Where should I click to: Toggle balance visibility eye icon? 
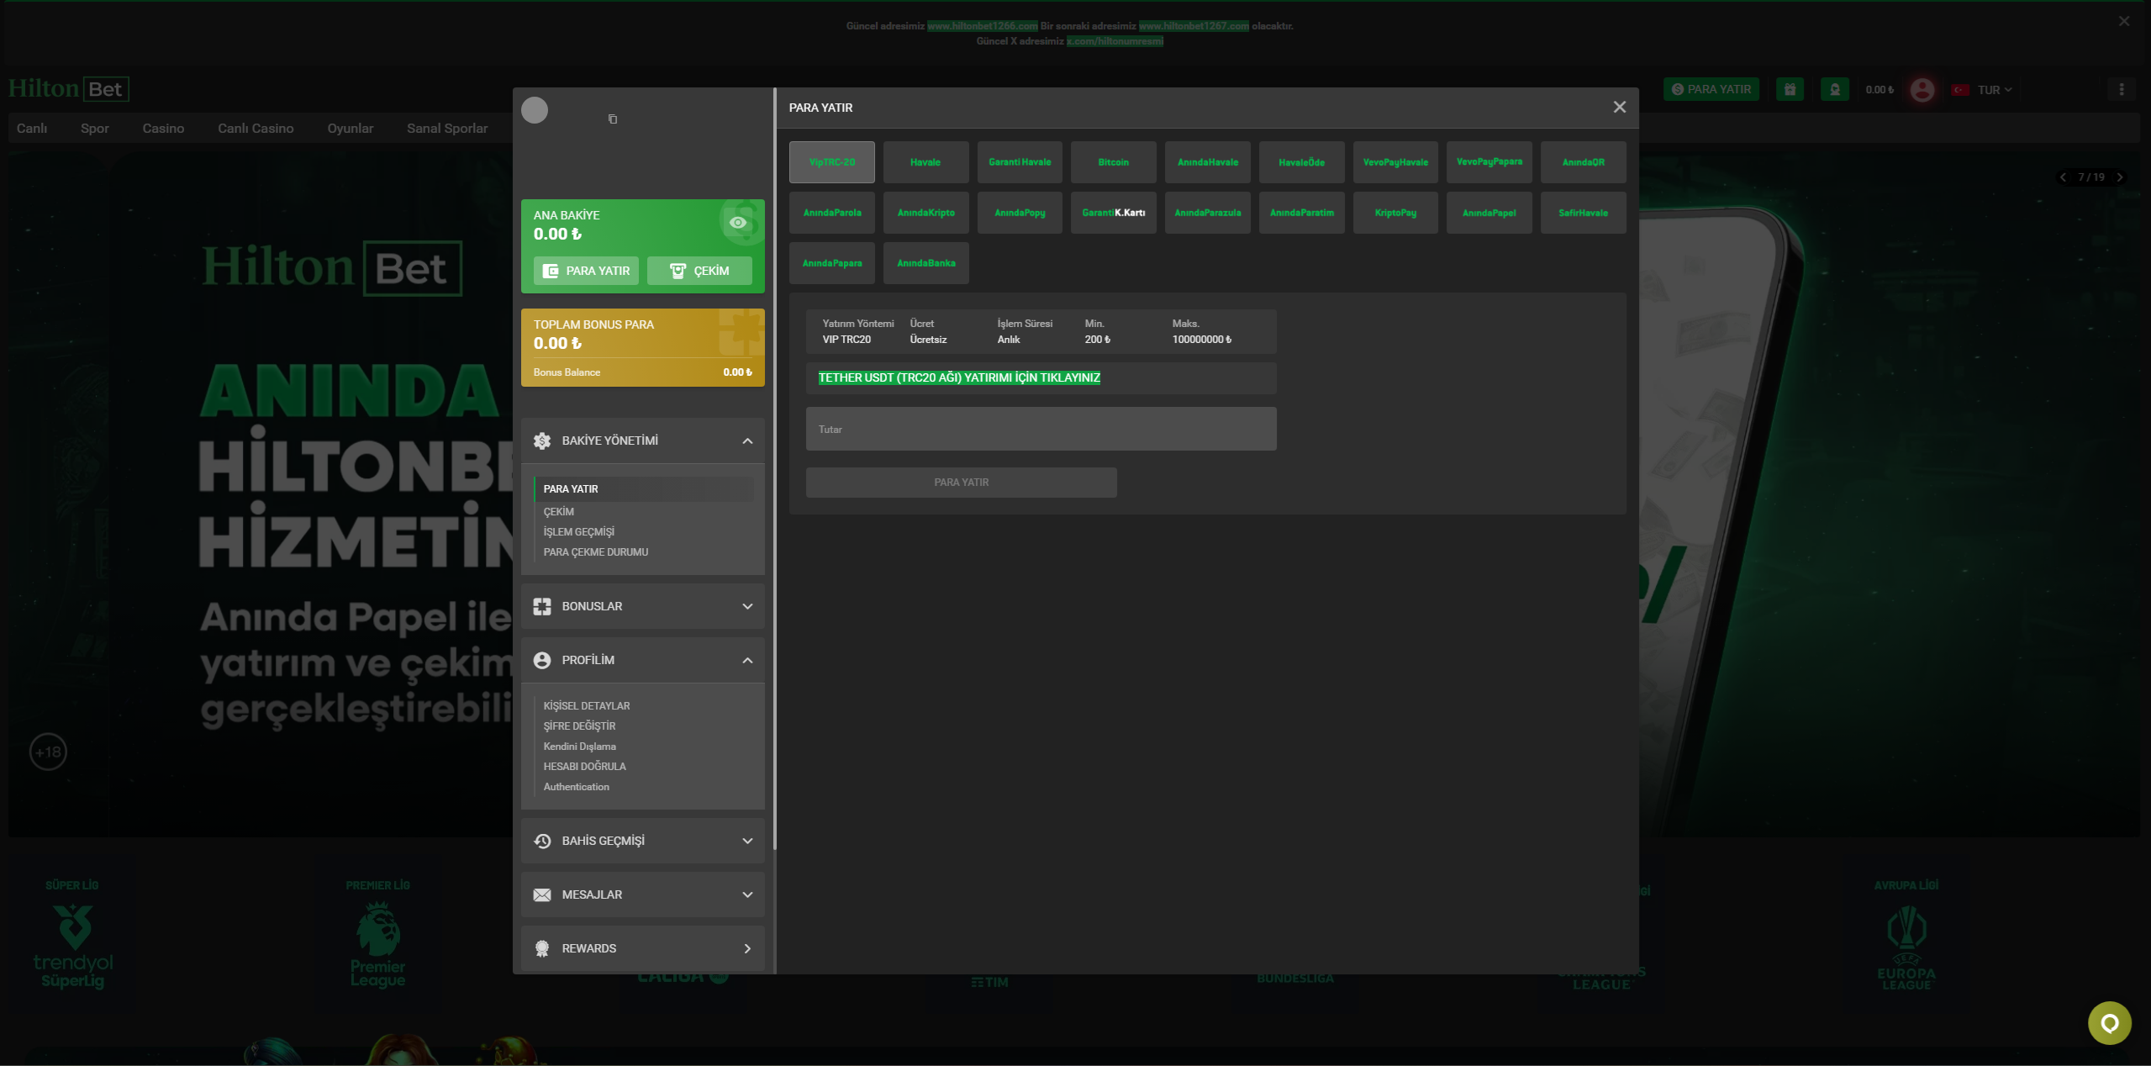pos(738,223)
